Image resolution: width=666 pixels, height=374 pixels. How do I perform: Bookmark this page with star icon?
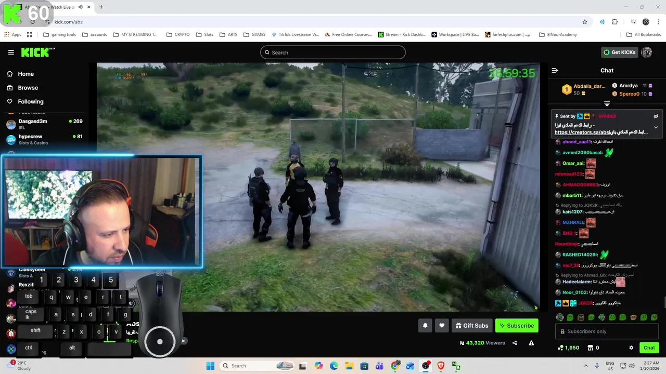coord(585,22)
